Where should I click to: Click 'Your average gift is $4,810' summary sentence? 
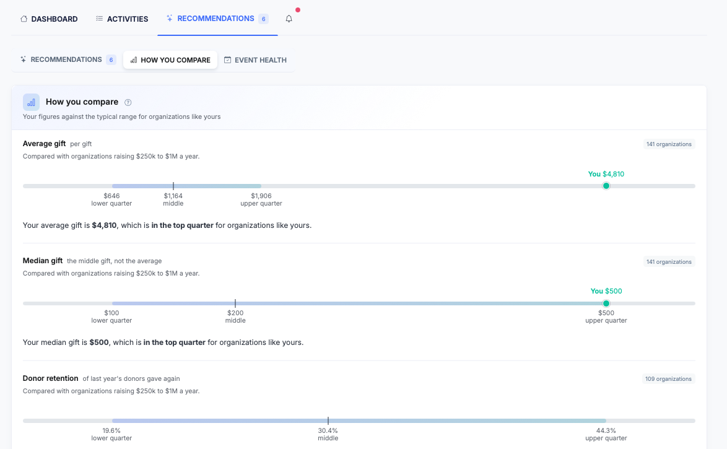coord(167,225)
